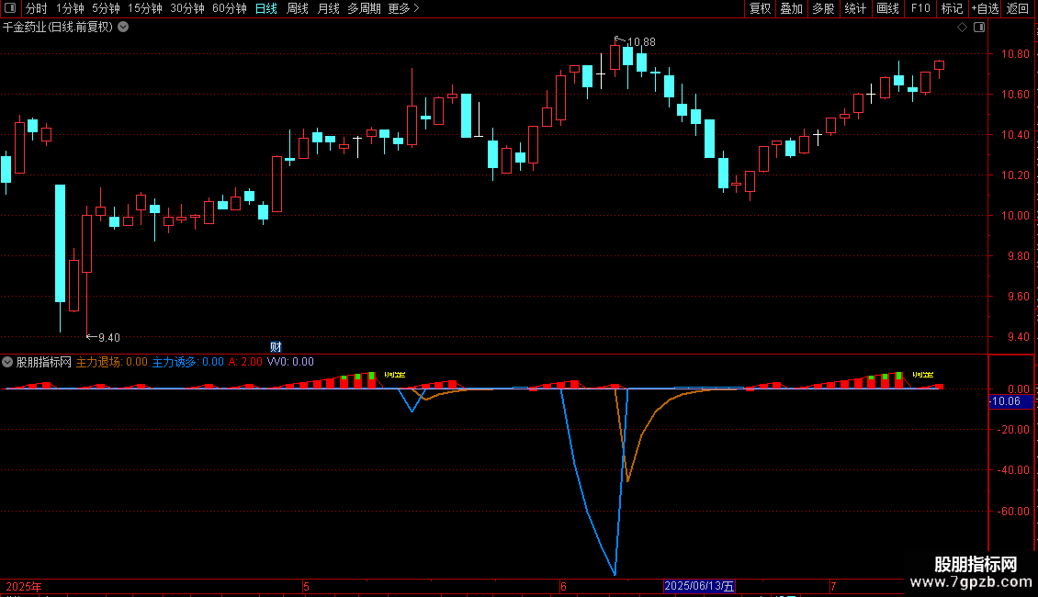The image size is (1038, 597).
Task: Switch to 分时 time-share view
Action: coord(37,8)
